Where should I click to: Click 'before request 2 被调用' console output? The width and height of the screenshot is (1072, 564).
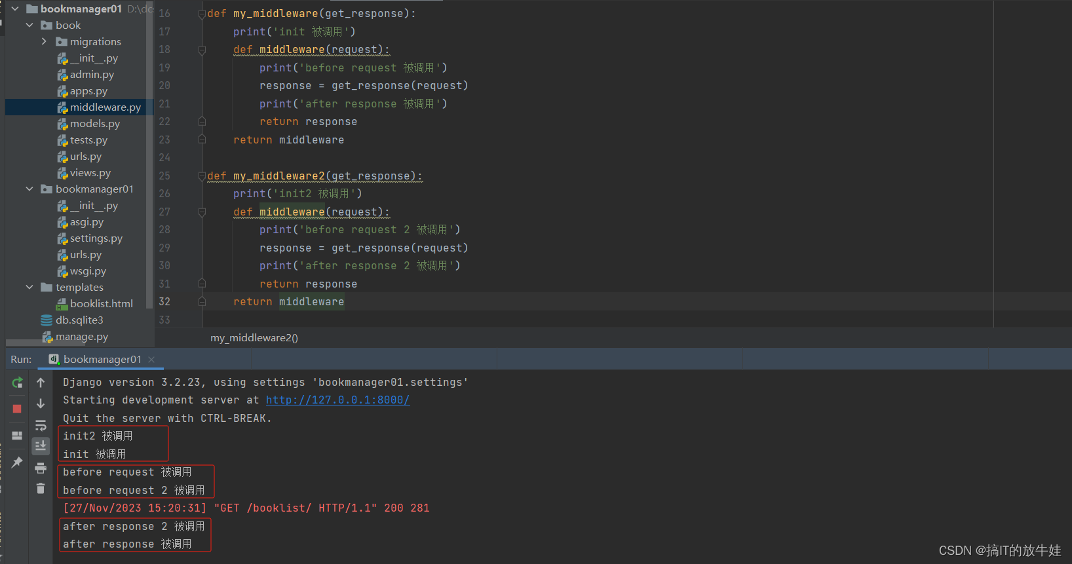point(134,491)
